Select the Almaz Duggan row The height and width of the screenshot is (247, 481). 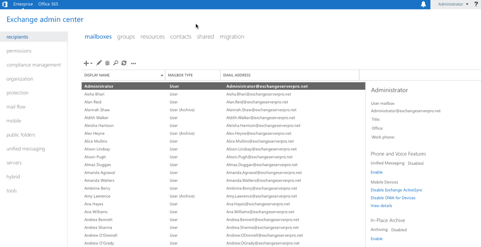pyautogui.click(x=223, y=165)
